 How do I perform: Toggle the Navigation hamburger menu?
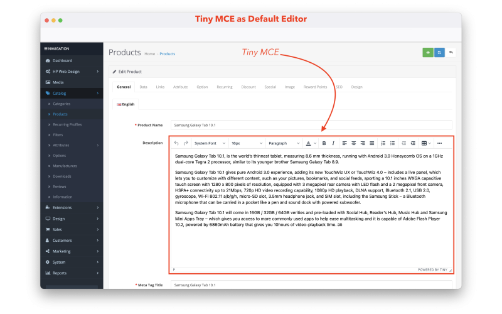[x=46, y=49]
